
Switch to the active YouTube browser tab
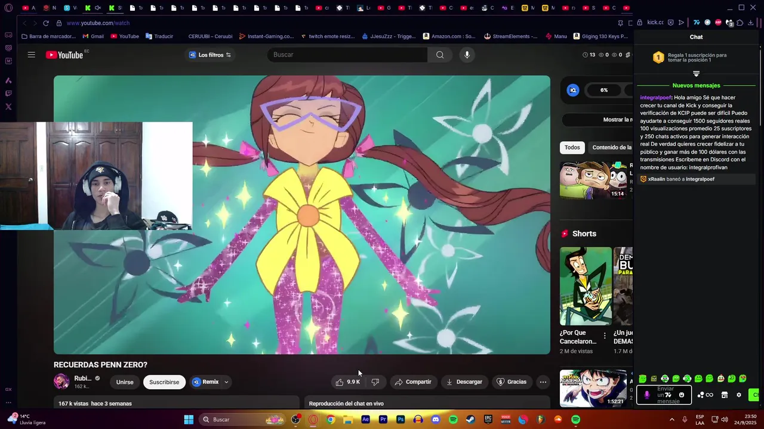[625, 8]
